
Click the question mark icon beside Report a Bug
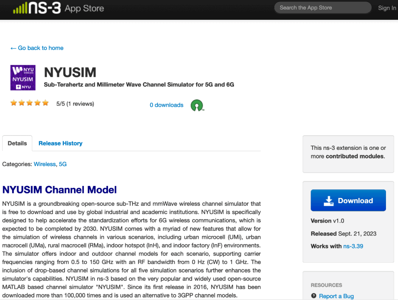point(314,296)
